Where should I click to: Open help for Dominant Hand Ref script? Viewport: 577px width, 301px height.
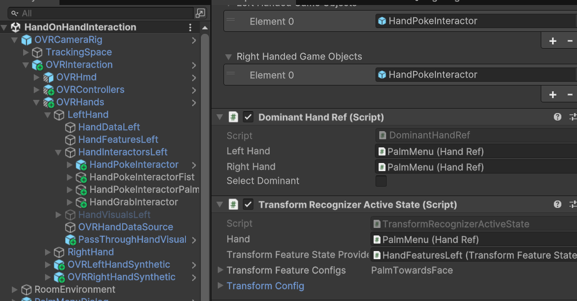coord(558,117)
